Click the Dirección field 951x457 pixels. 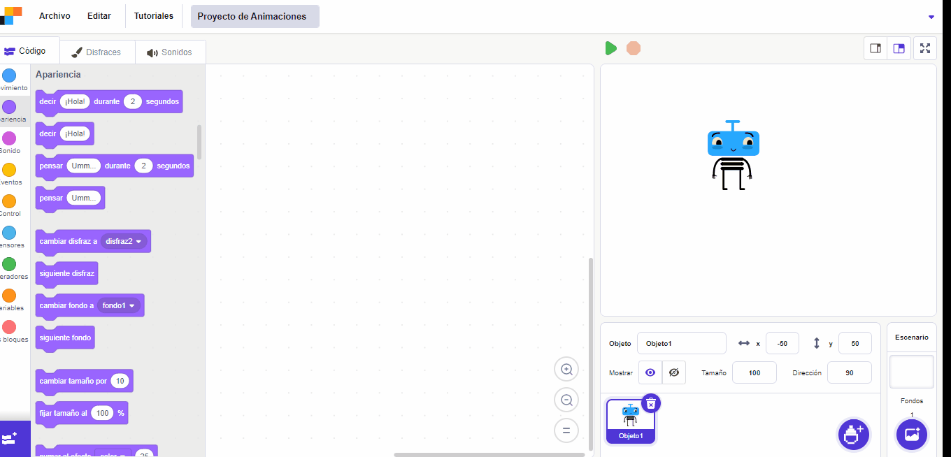850,372
